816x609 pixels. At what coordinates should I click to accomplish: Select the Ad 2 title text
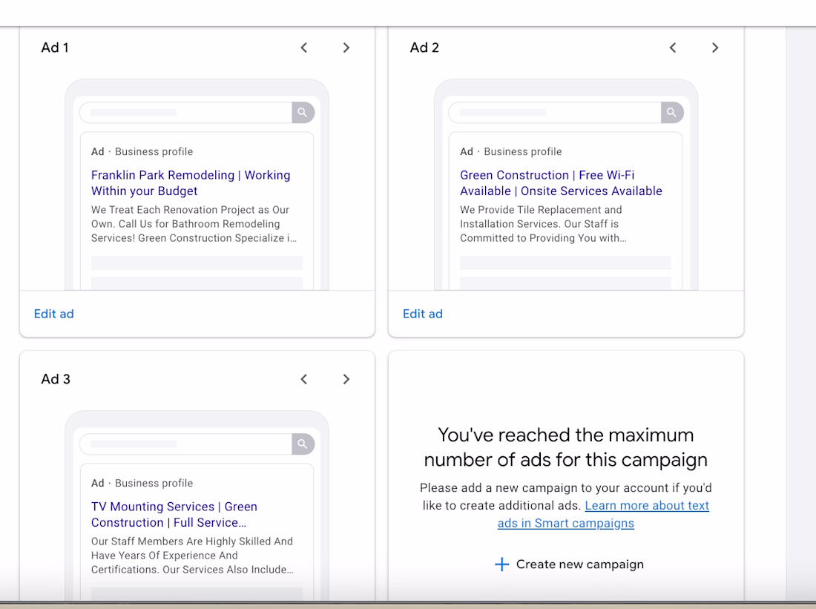click(424, 48)
